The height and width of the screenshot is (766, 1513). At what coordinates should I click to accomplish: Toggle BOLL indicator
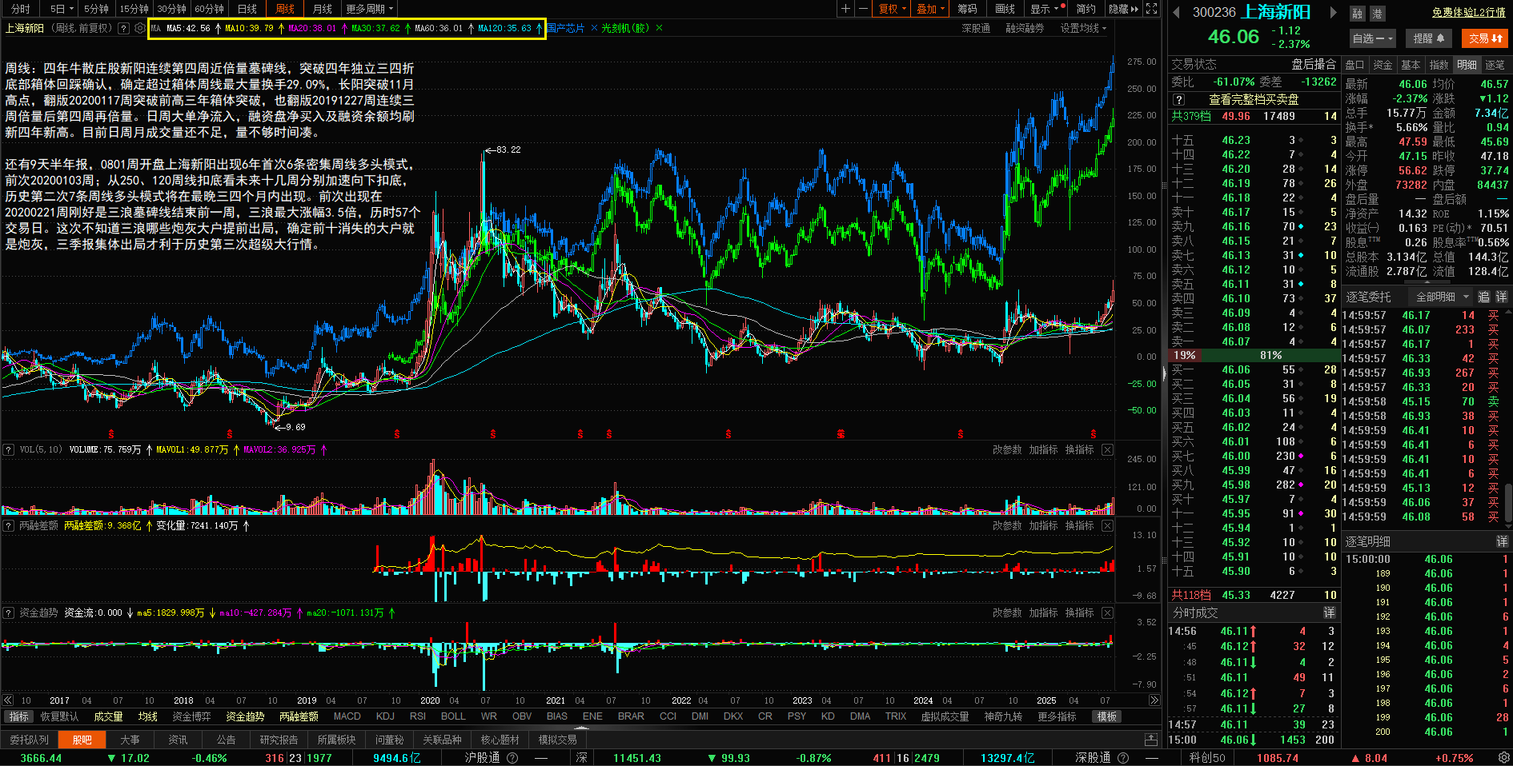pos(453,716)
